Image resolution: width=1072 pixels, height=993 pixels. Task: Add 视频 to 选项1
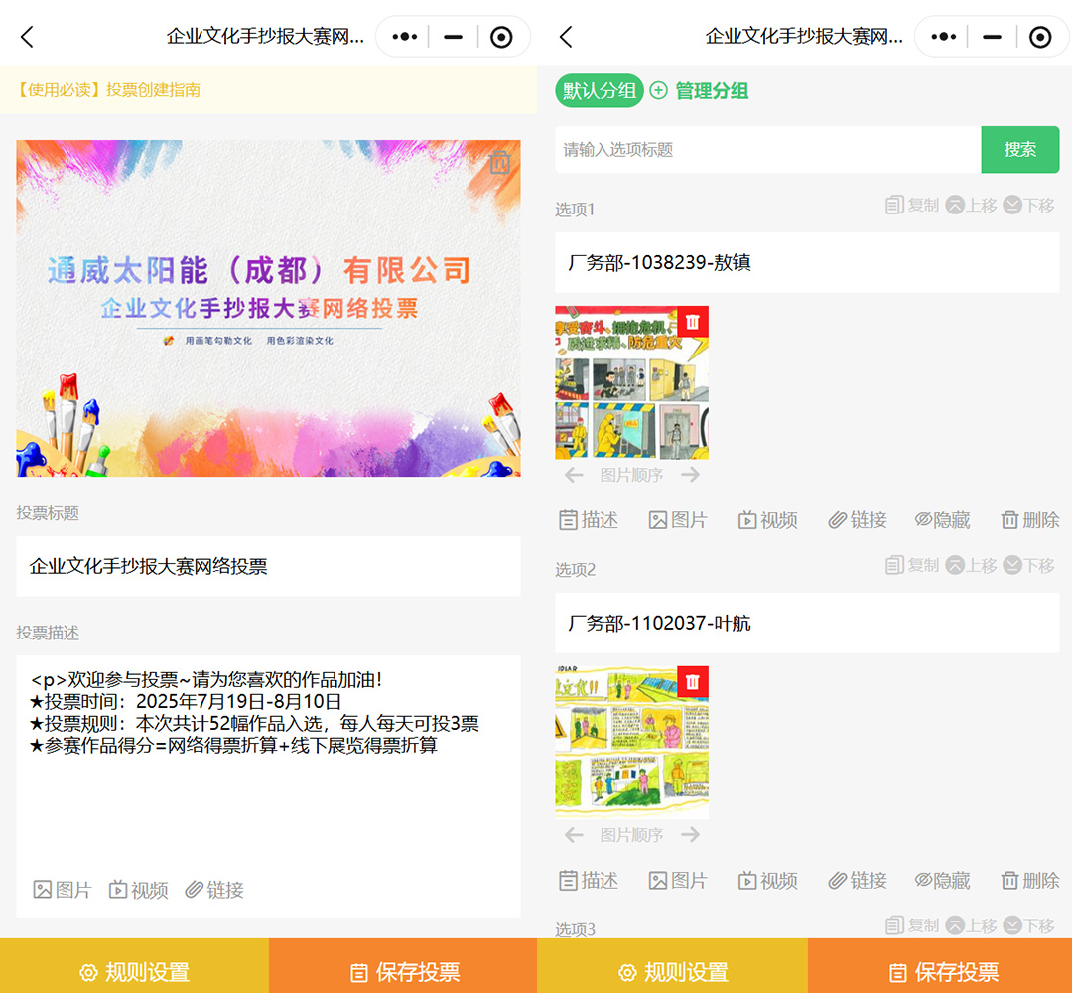tap(767, 520)
